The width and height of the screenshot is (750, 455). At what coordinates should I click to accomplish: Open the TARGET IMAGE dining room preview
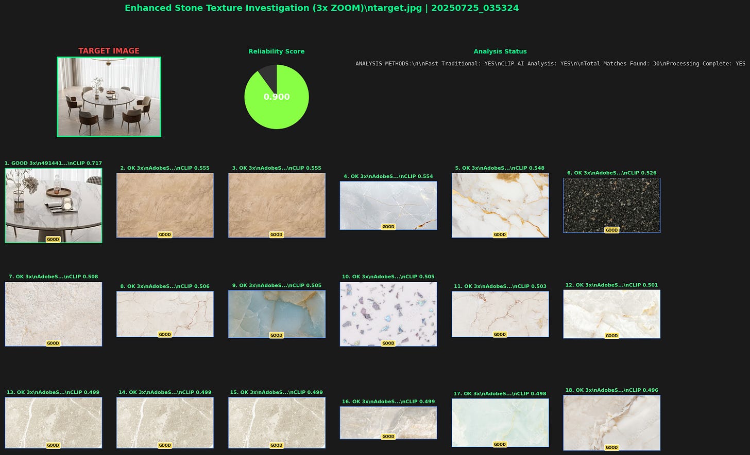[x=109, y=96]
